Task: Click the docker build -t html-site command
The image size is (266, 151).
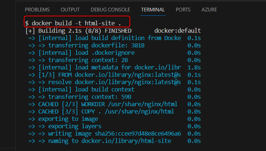Action: point(73,23)
